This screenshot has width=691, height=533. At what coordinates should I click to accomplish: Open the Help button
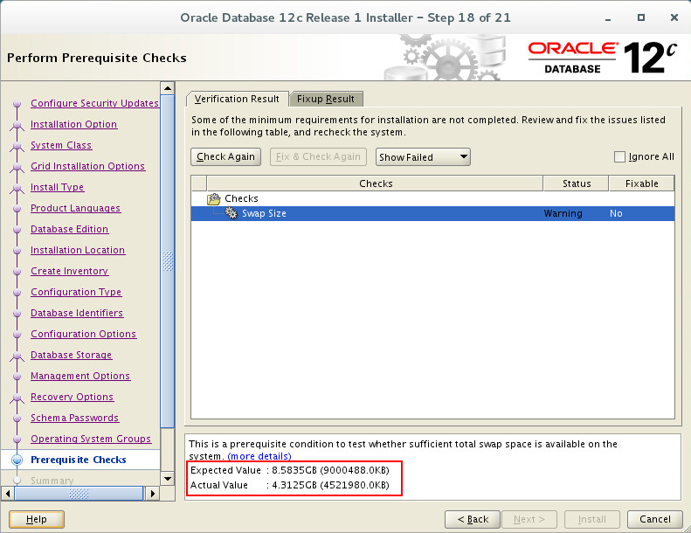tap(36, 519)
